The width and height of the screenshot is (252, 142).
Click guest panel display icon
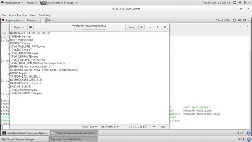234,20
